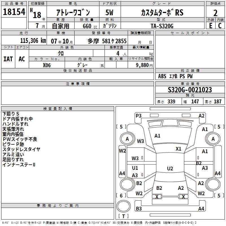Click spare tire marker [ T ]

[x=123, y=216]
